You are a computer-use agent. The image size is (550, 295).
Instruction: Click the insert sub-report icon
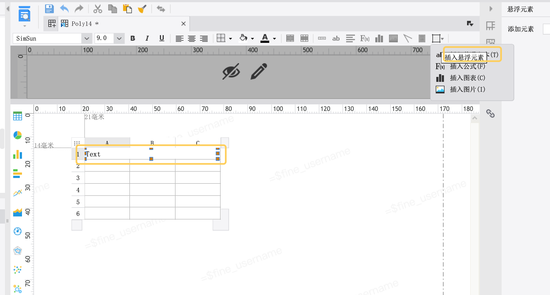click(422, 38)
